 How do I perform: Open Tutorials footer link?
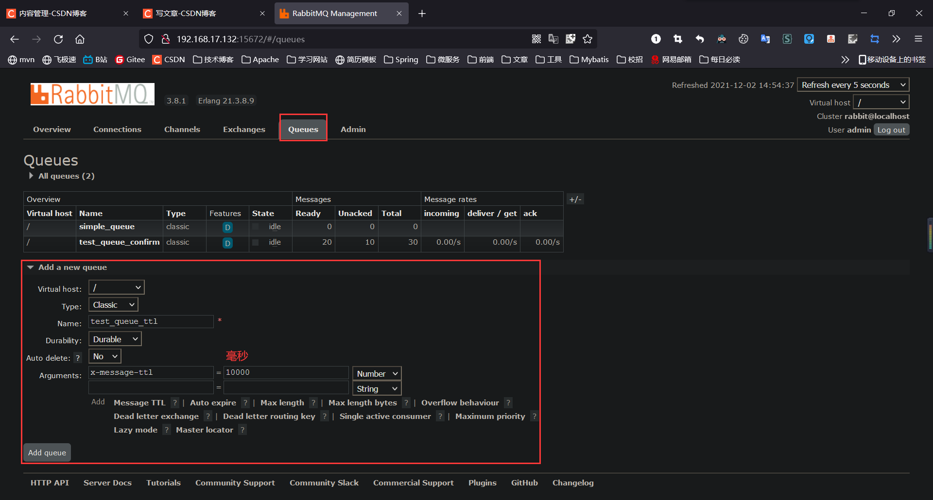click(x=163, y=483)
